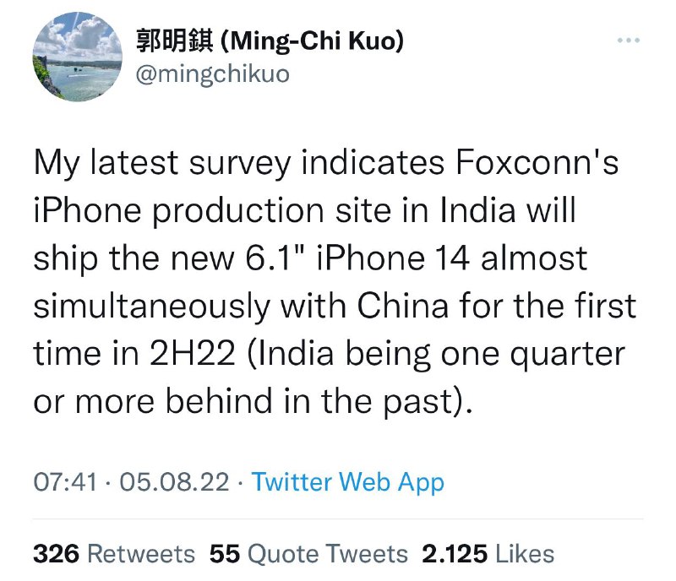Viewport: 676px width, 581px height.
Task: Open the 郭明錤 (Ming-Chi Kuo) display name
Action: (x=269, y=41)
